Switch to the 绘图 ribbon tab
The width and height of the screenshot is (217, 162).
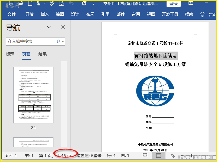60,14
